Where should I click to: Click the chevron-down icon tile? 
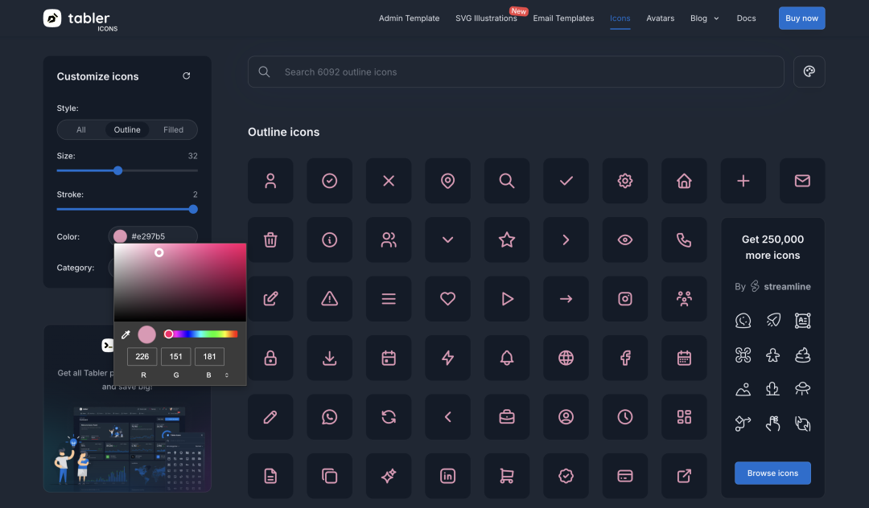pyautogui.click(x=448, y=240)
